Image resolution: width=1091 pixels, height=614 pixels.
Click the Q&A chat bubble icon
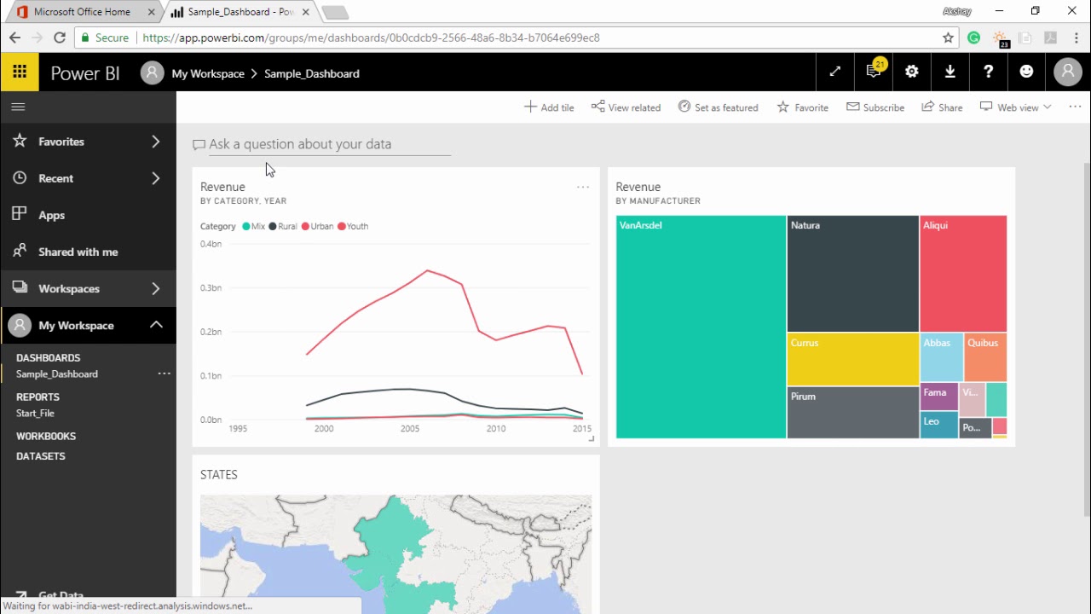point(199,145)
